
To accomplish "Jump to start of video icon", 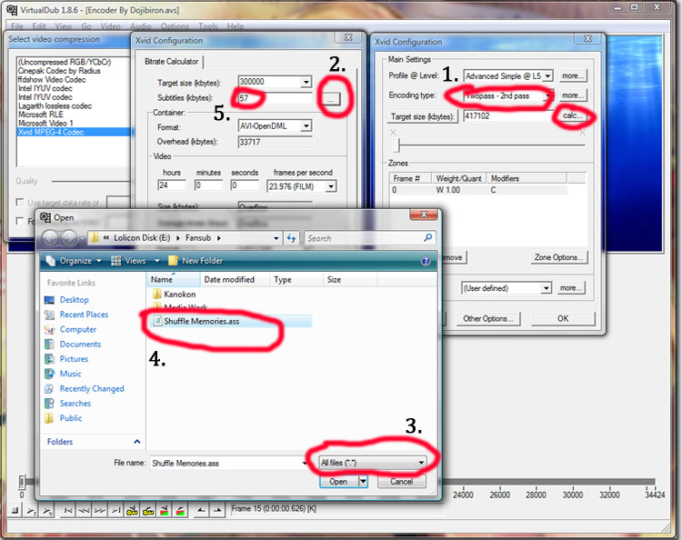I will pyautogui.click(x=68, y=510).
